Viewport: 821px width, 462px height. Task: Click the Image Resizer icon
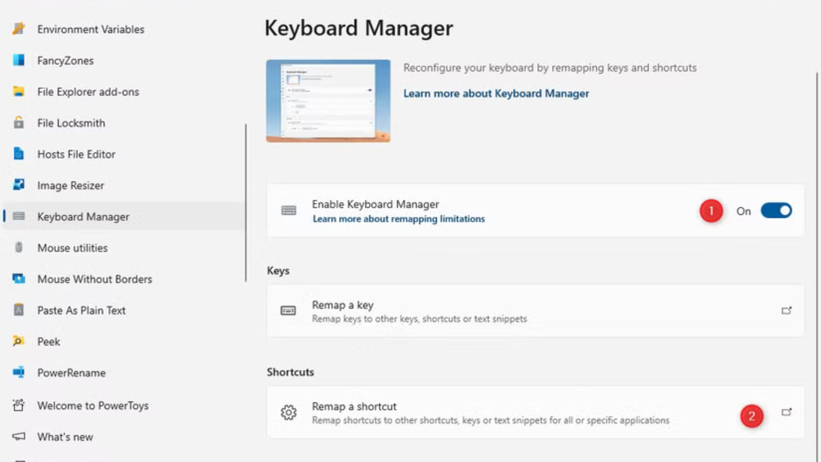19,185
